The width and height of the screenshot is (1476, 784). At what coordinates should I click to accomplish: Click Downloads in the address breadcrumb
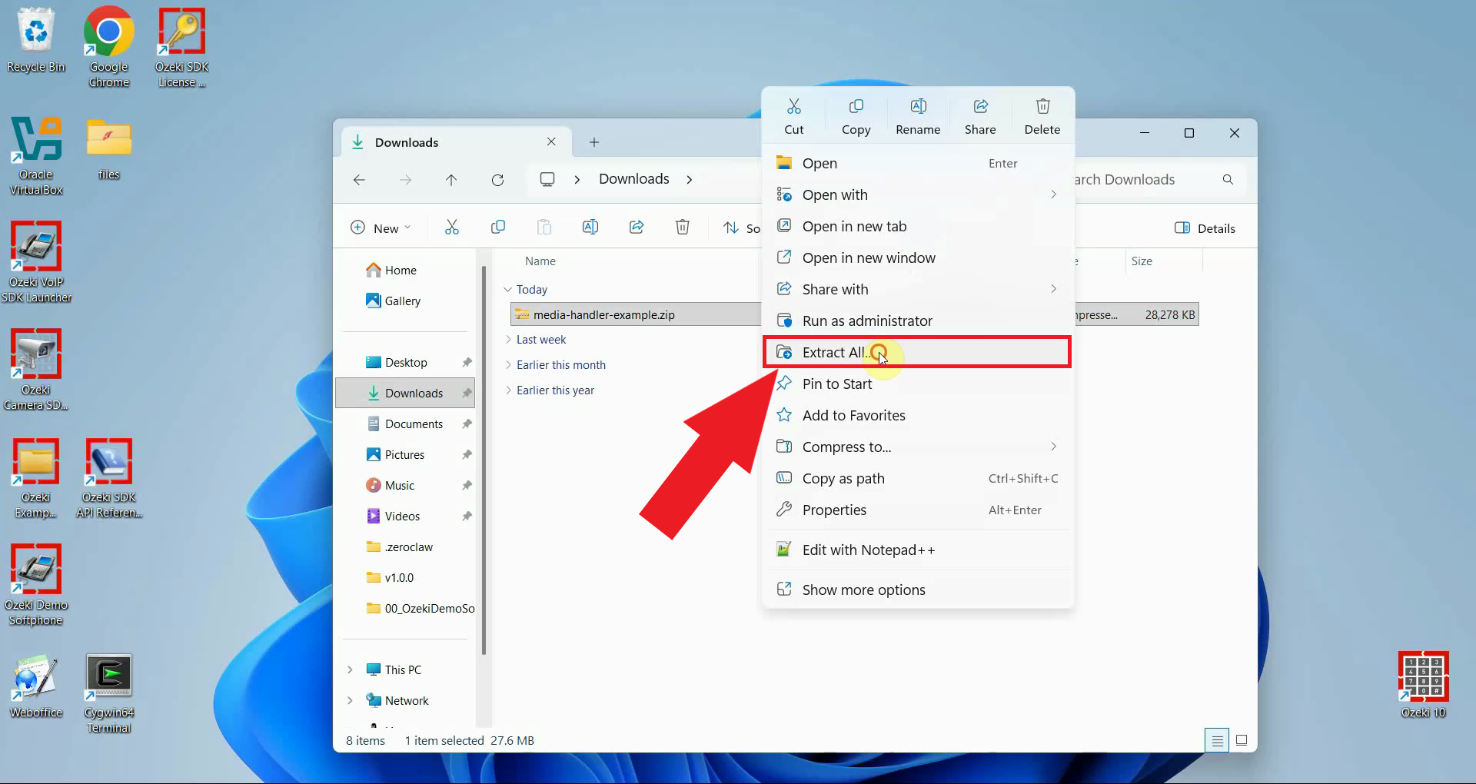634,179
